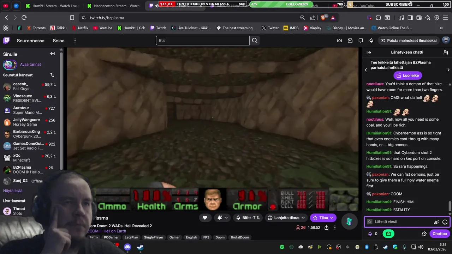Expand Lahjoita tilaus dropdown
Image resolution: width=452 pixels, height=254 pixels.
(x=286, y=218)
